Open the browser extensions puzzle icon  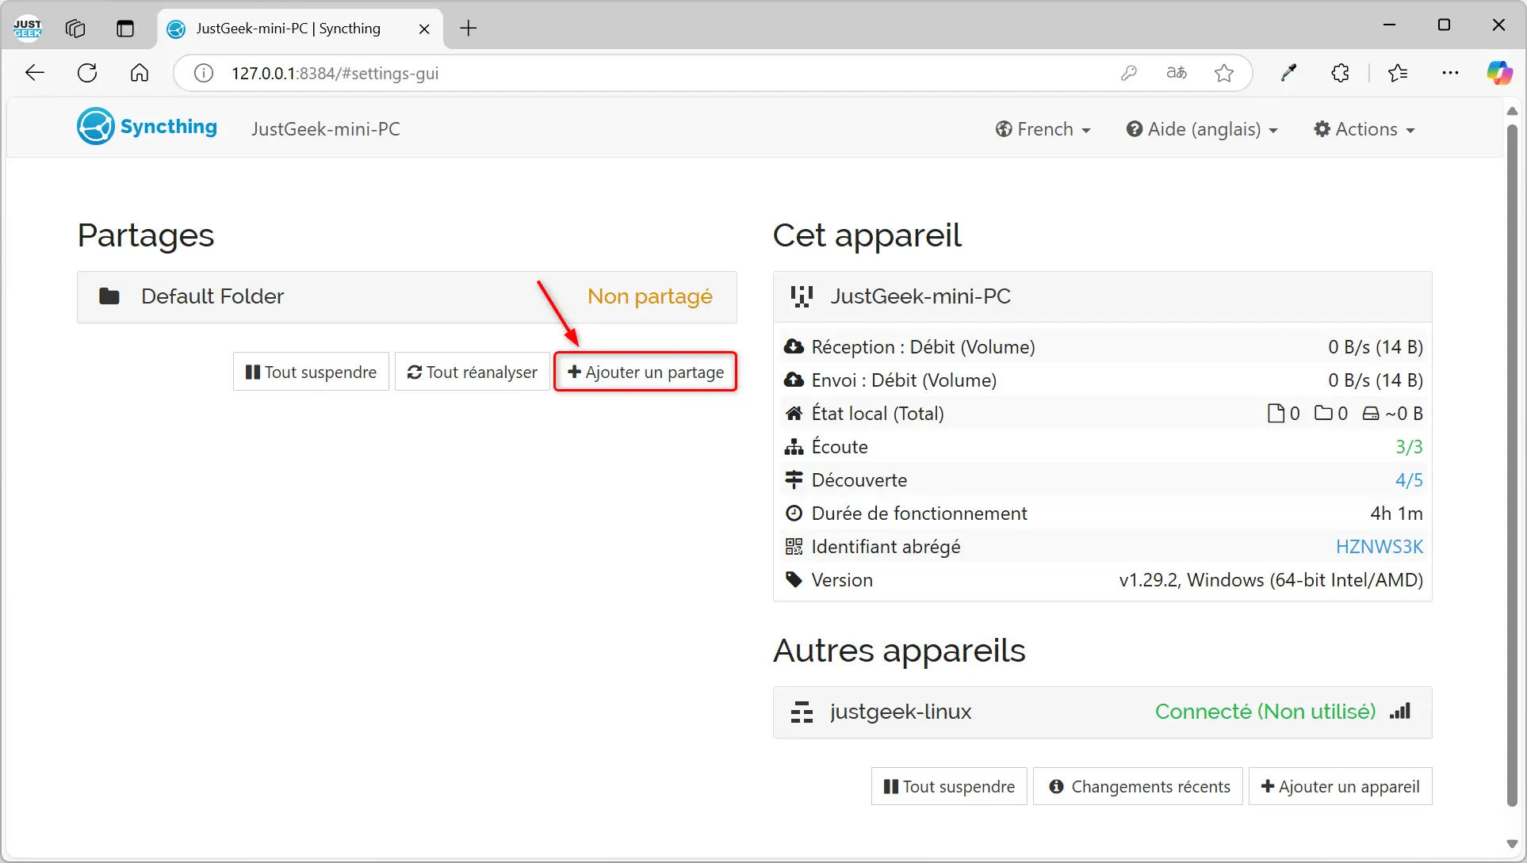[1340, 73]
